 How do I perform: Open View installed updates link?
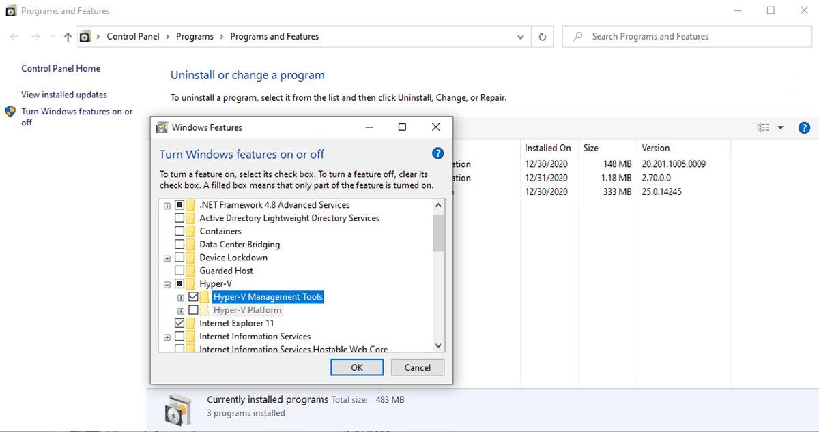pyautogui.click(x=63, y=94)
